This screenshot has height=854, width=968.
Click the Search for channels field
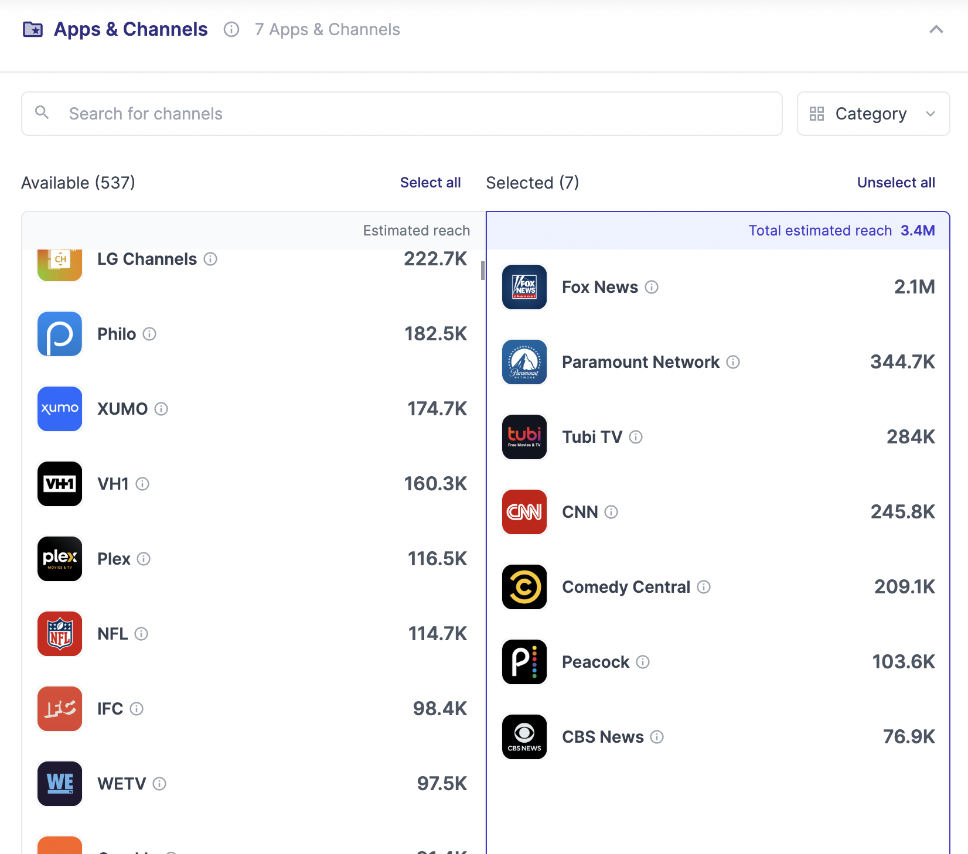click(x=402, y=114)
